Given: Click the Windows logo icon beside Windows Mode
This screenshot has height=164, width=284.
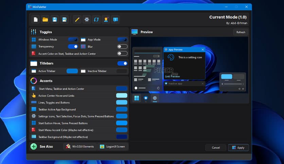Looking at the screenshot, I should pos(34,40).
